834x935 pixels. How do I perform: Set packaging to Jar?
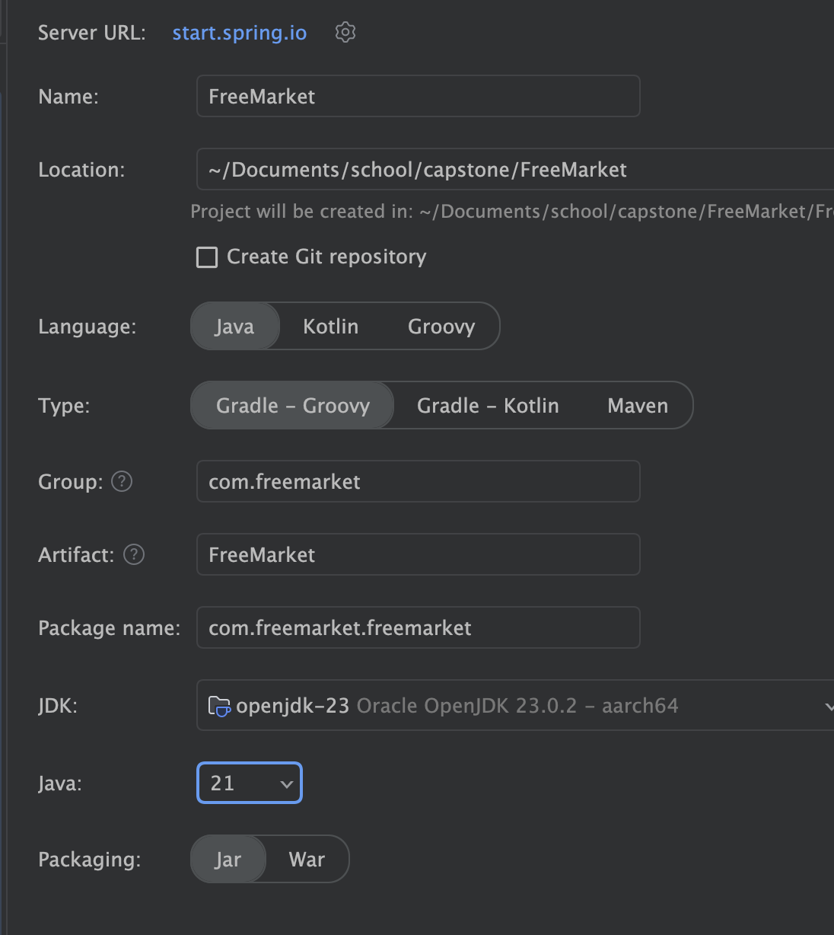[228, 860]
